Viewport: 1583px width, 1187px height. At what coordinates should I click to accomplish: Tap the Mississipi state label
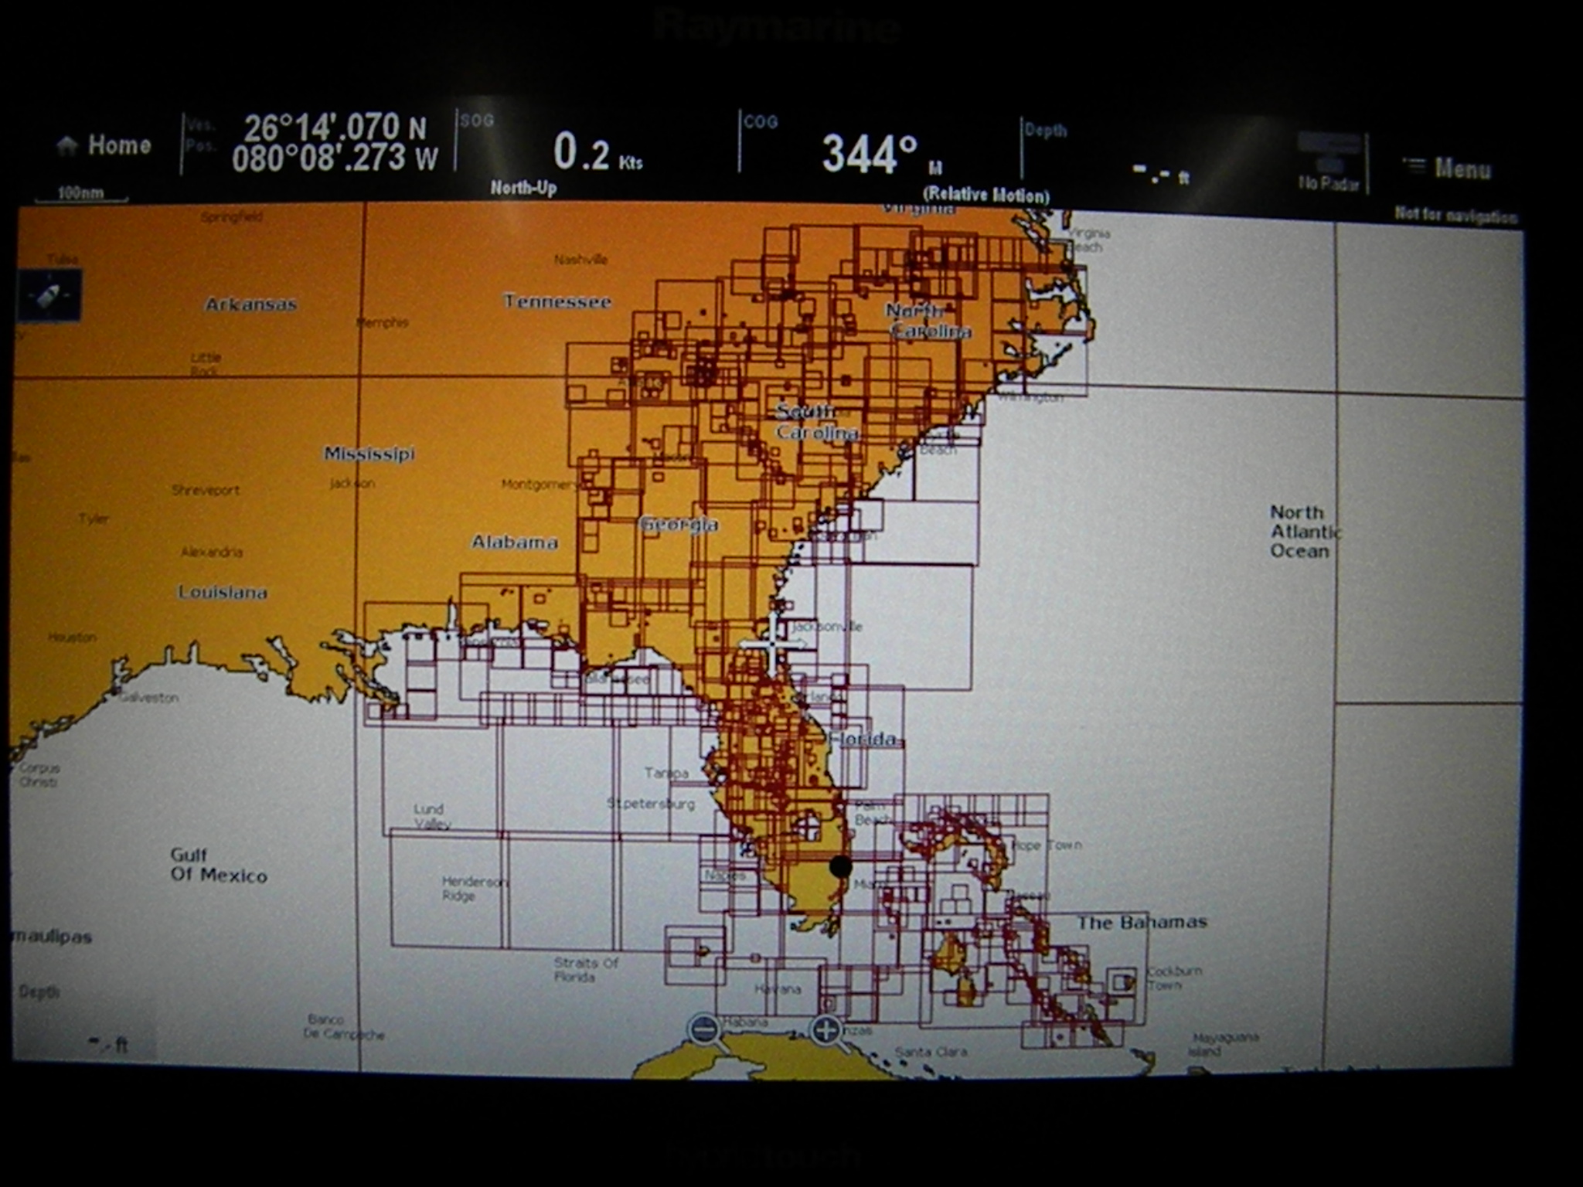pos(369,454)
